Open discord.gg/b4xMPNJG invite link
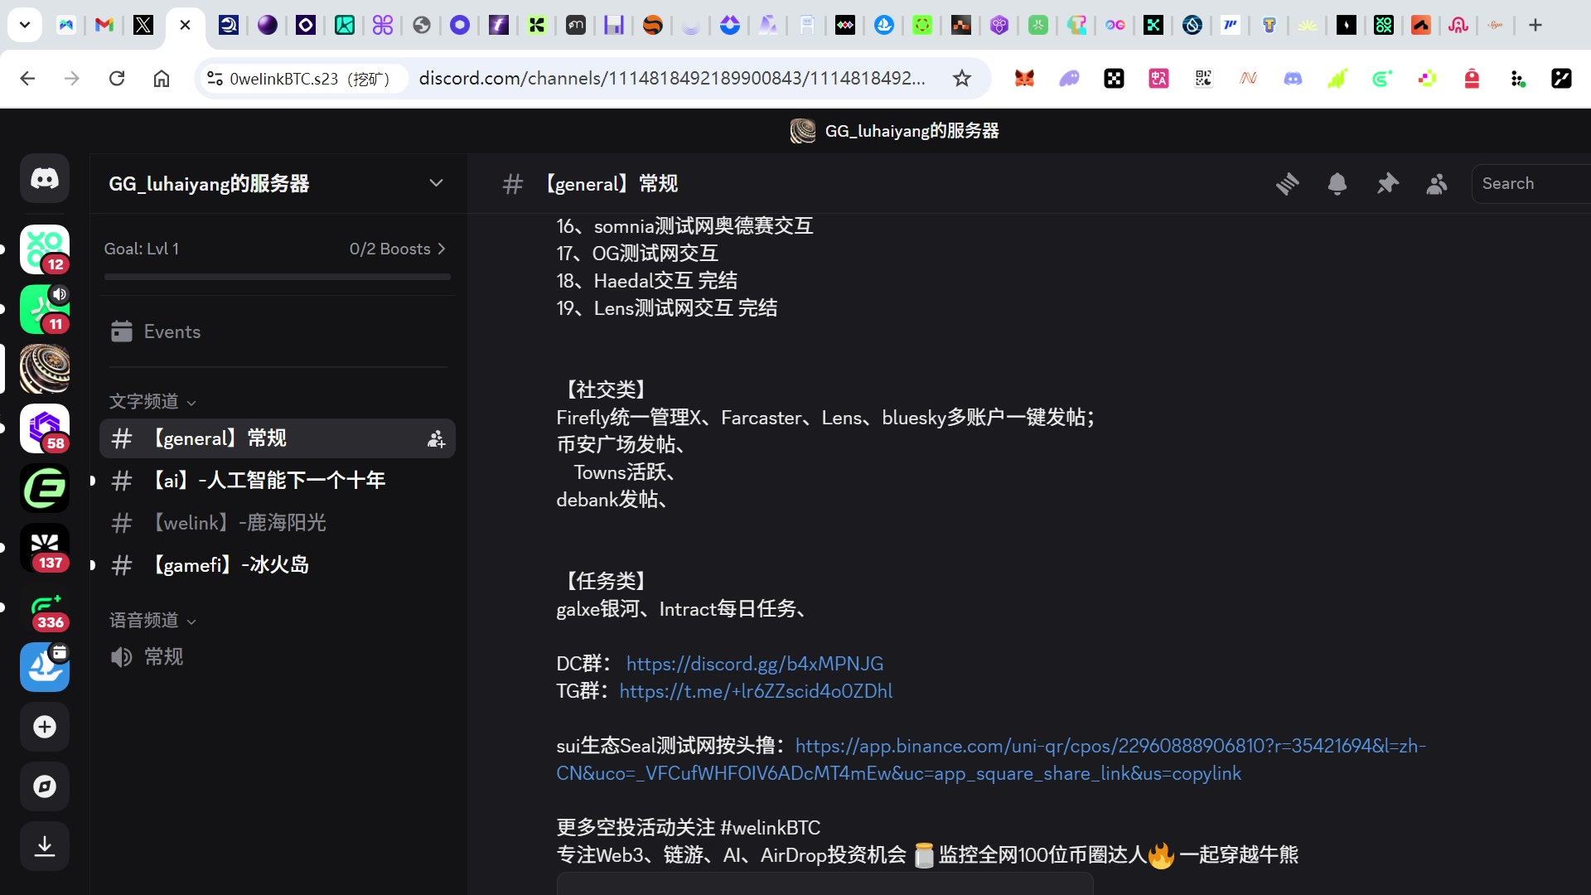Image resolution: width=1591 pixels, height=895 pixels. (x=754, y=664)
